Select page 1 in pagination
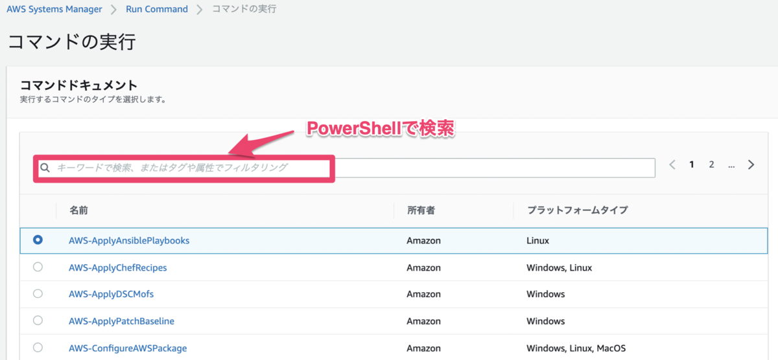This screenshot has height=360, width=778. pyautogui.click(x=692, y=164)
